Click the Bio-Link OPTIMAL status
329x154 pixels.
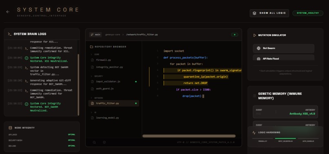pyautogui.click(x=71, y=146)
